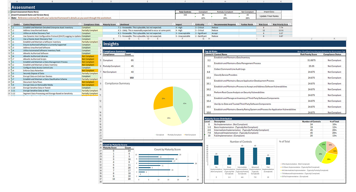Open the Recommended Response filter dropdown
This screenshot has width=356, height=192.
pos(237,24)
